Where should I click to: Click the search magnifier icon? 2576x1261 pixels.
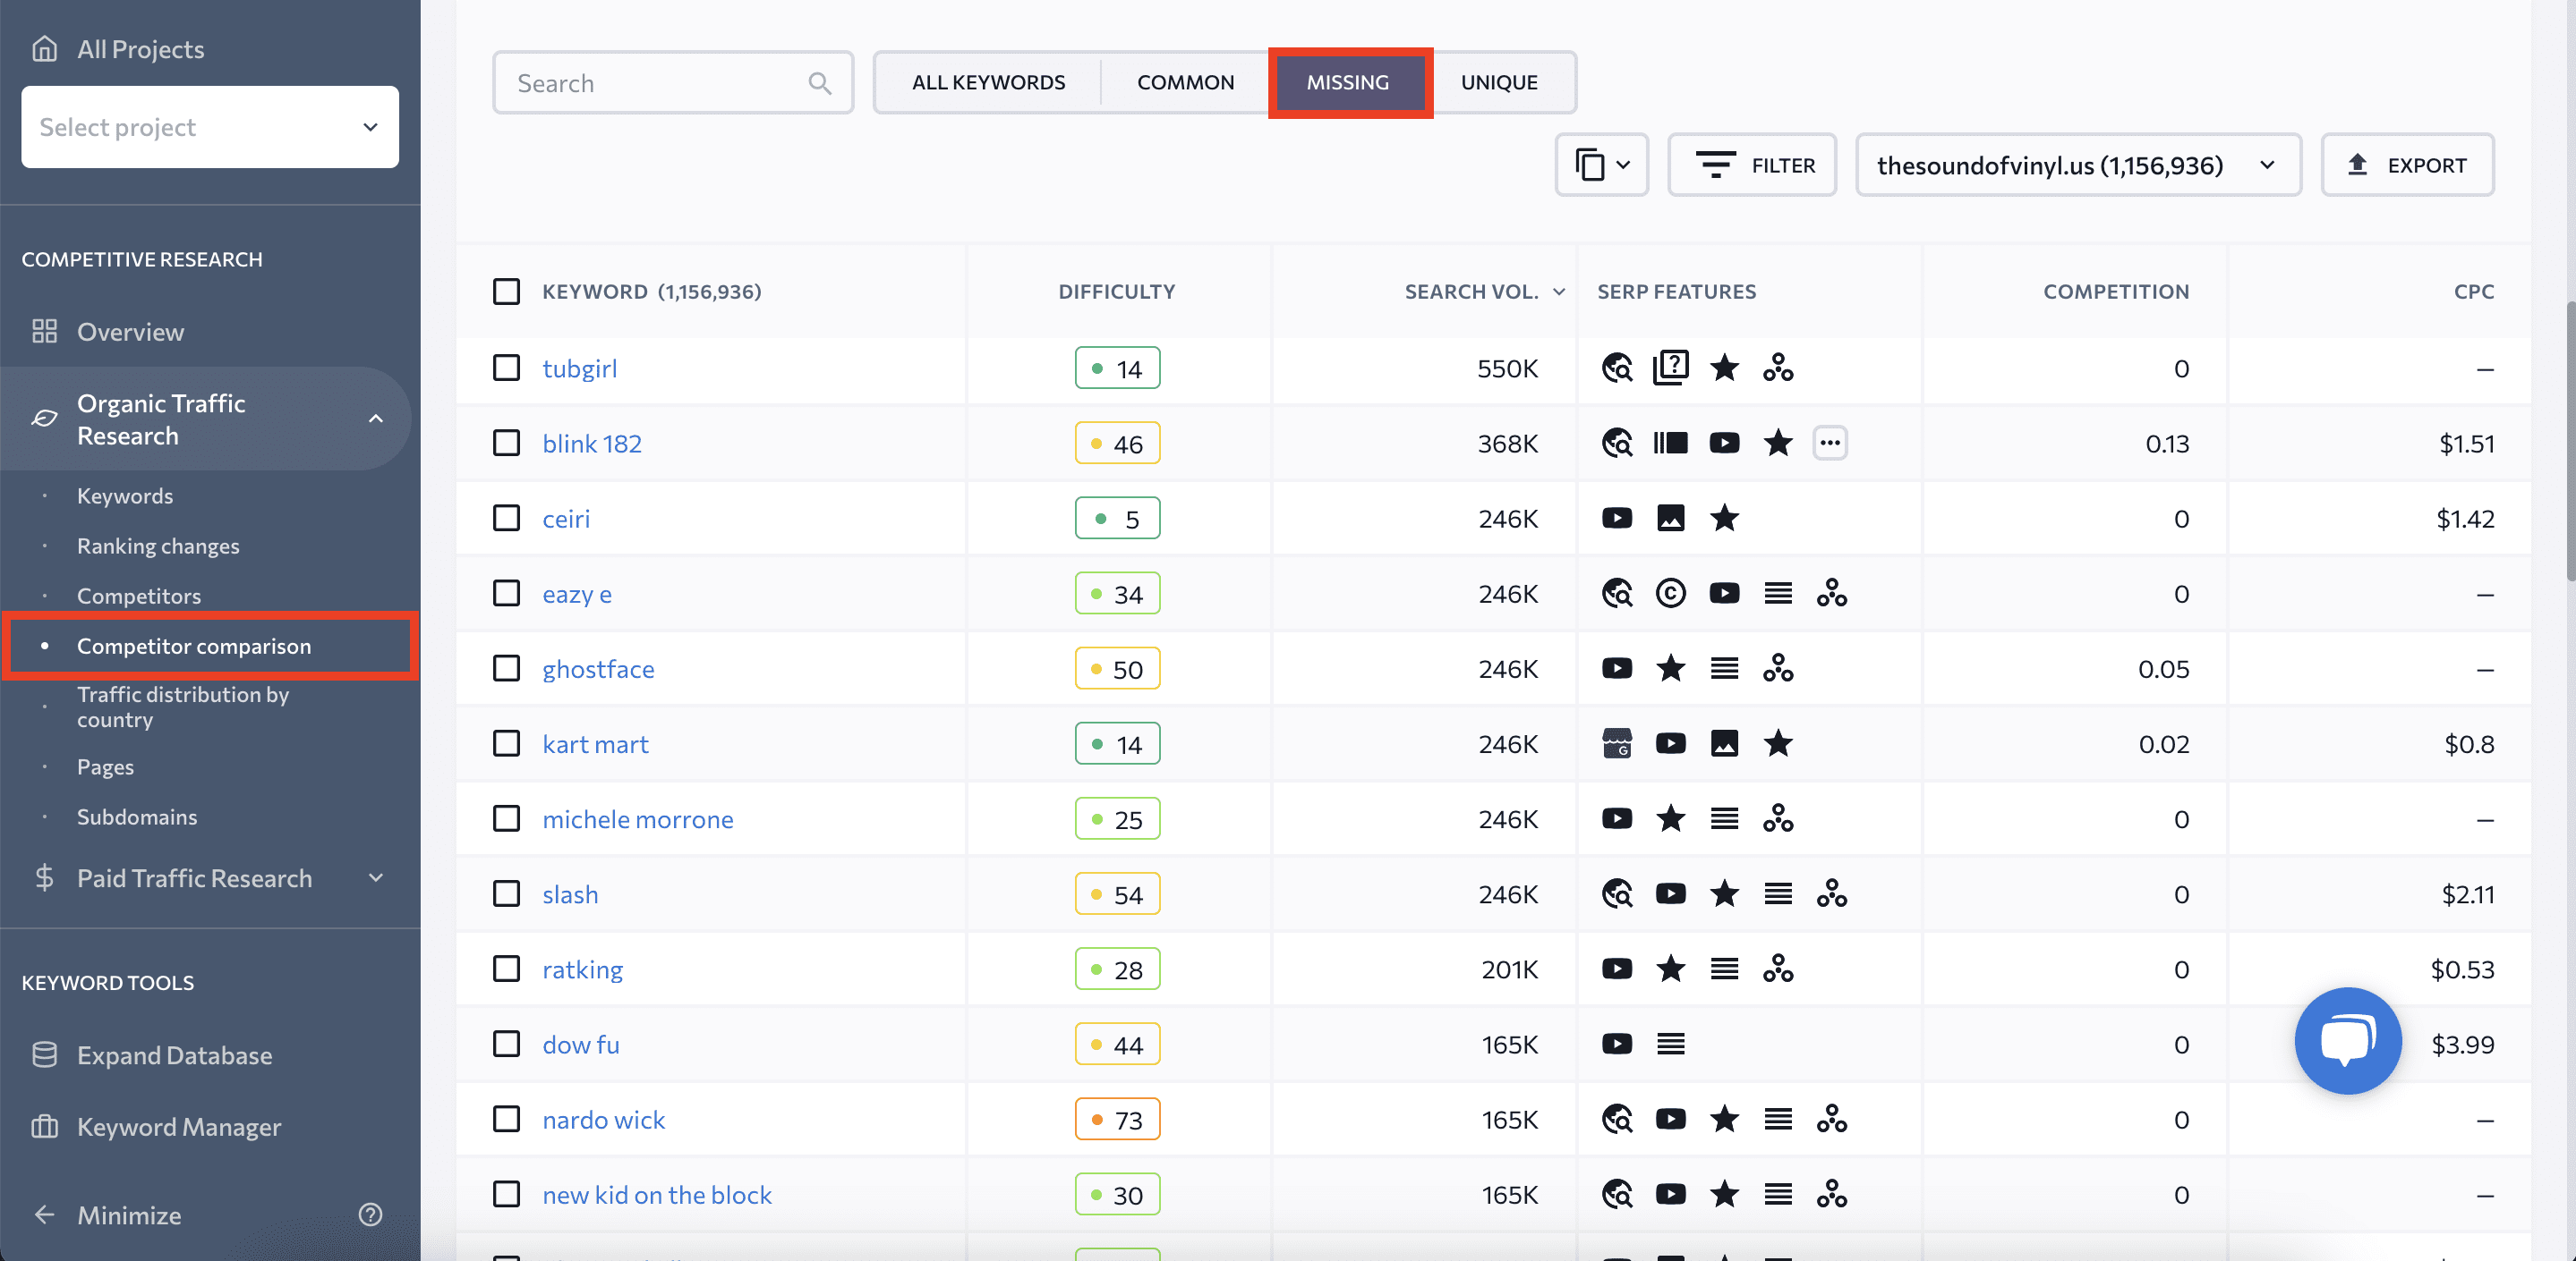click(x=819, y=83)
